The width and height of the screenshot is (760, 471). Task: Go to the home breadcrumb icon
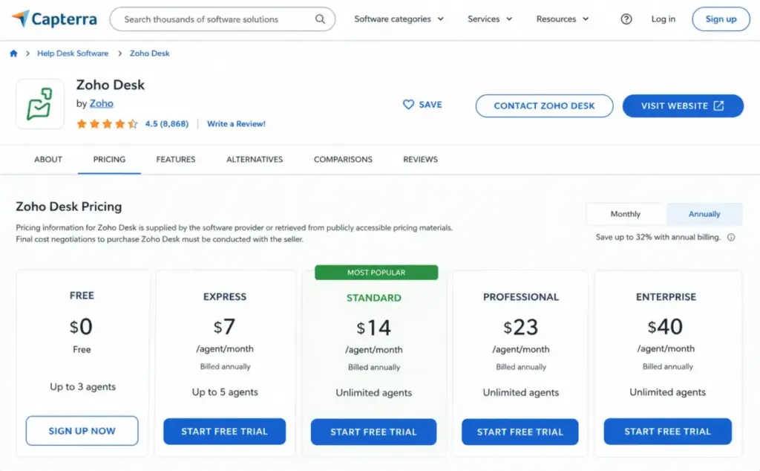13,53
